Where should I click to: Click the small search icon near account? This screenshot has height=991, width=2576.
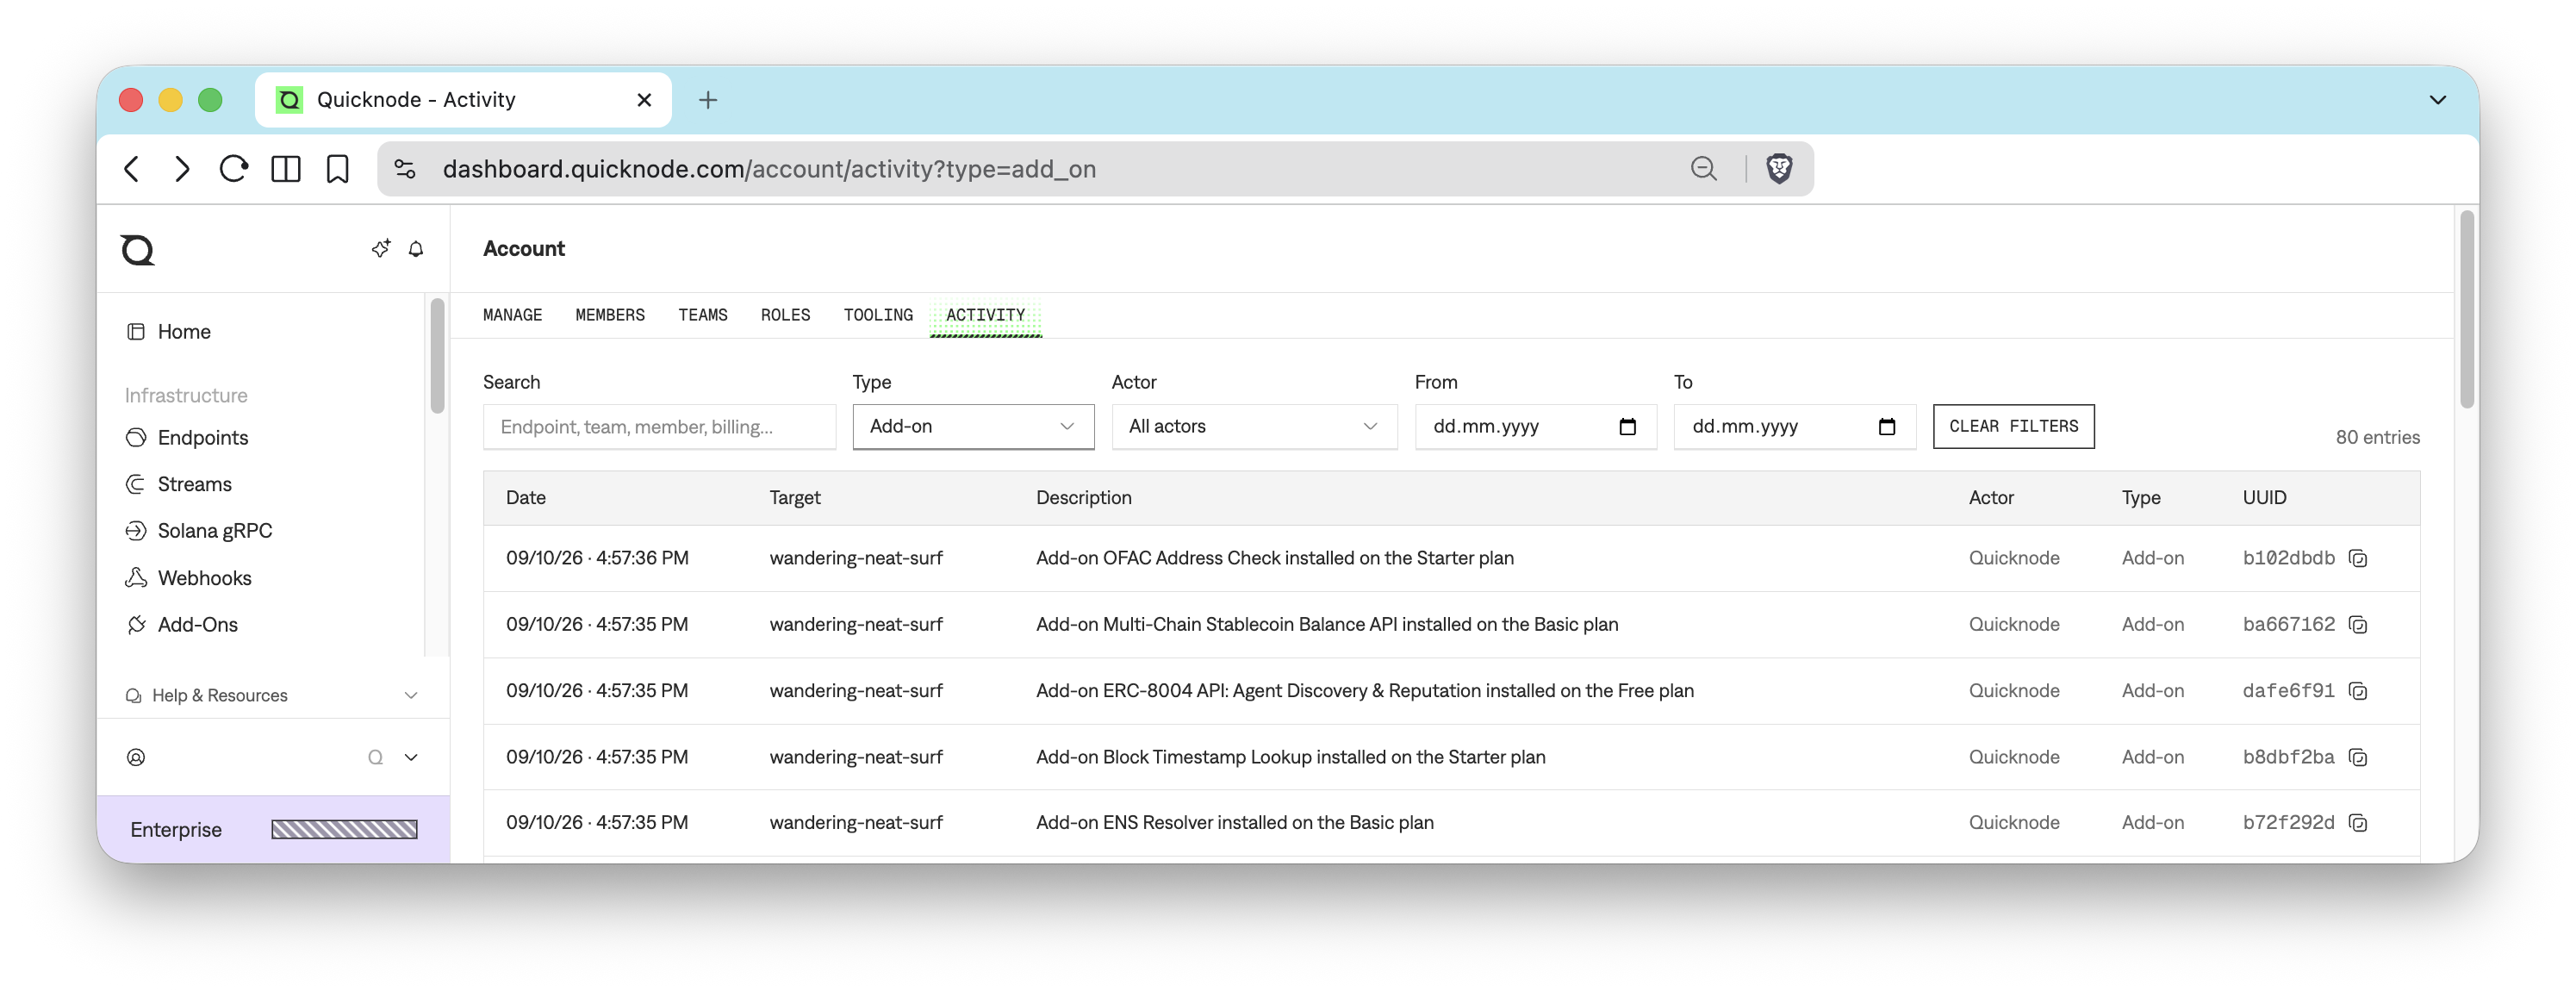[375, 758]
